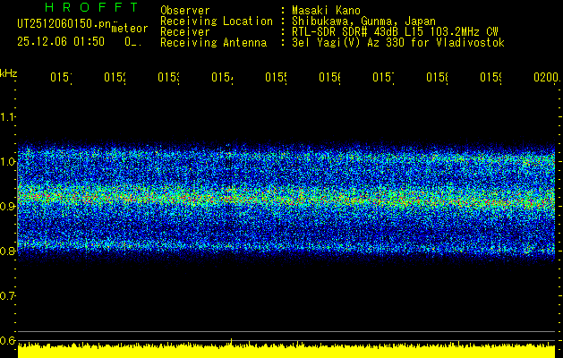This screenshot has width=563, height=358.
Task: Select the 0.9 kHz frequency tick
Action: click(x=9, y=207)
